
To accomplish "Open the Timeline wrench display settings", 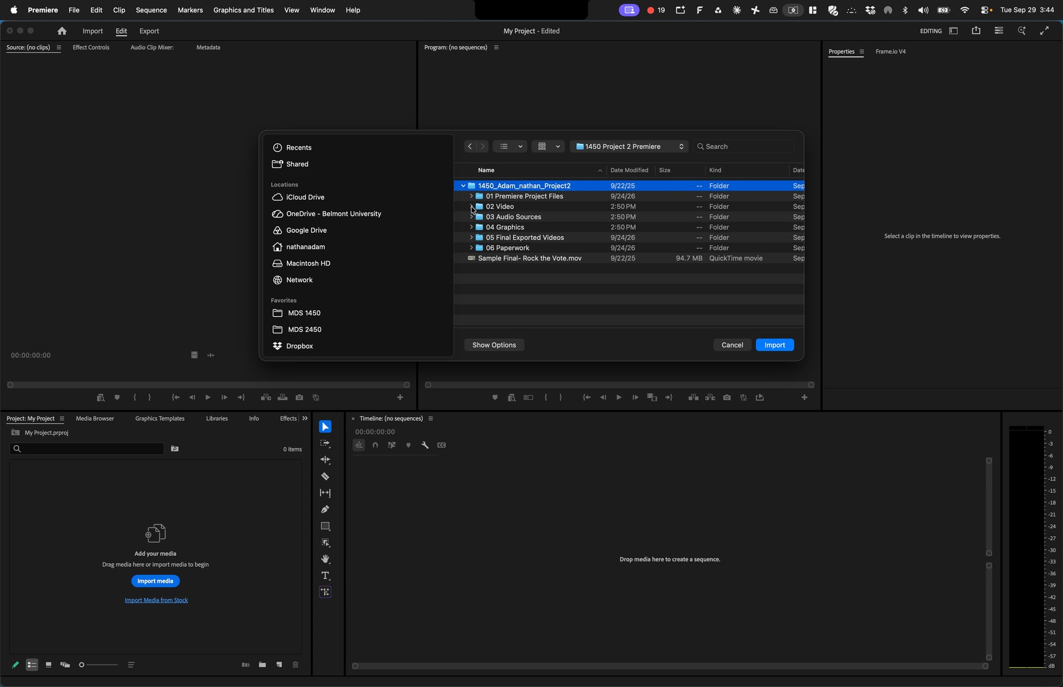I will tap(425, 445).
